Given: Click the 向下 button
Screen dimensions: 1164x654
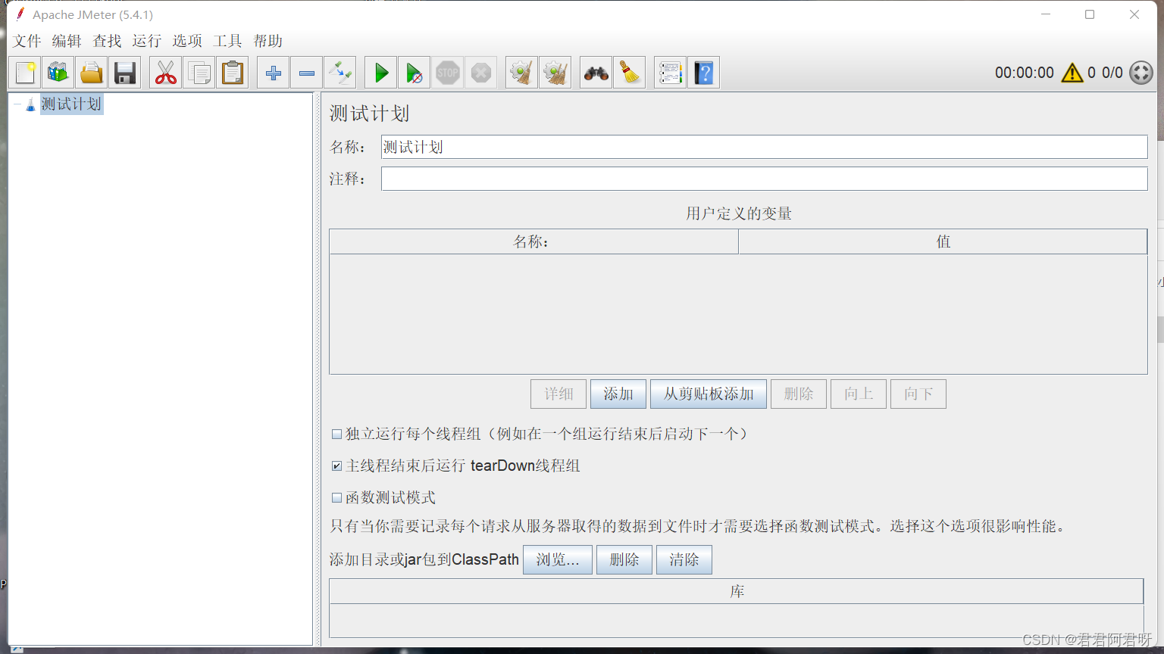Looking at the screenshot, I should click(918, 394).
